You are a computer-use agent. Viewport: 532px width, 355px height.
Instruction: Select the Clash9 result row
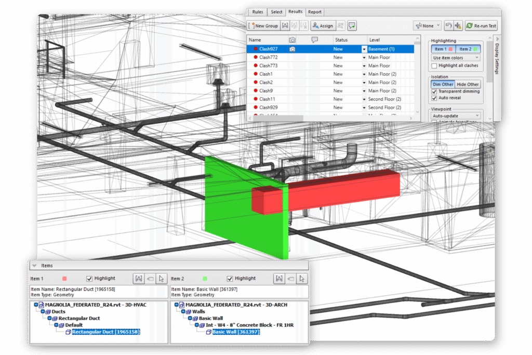click(330, 90)
